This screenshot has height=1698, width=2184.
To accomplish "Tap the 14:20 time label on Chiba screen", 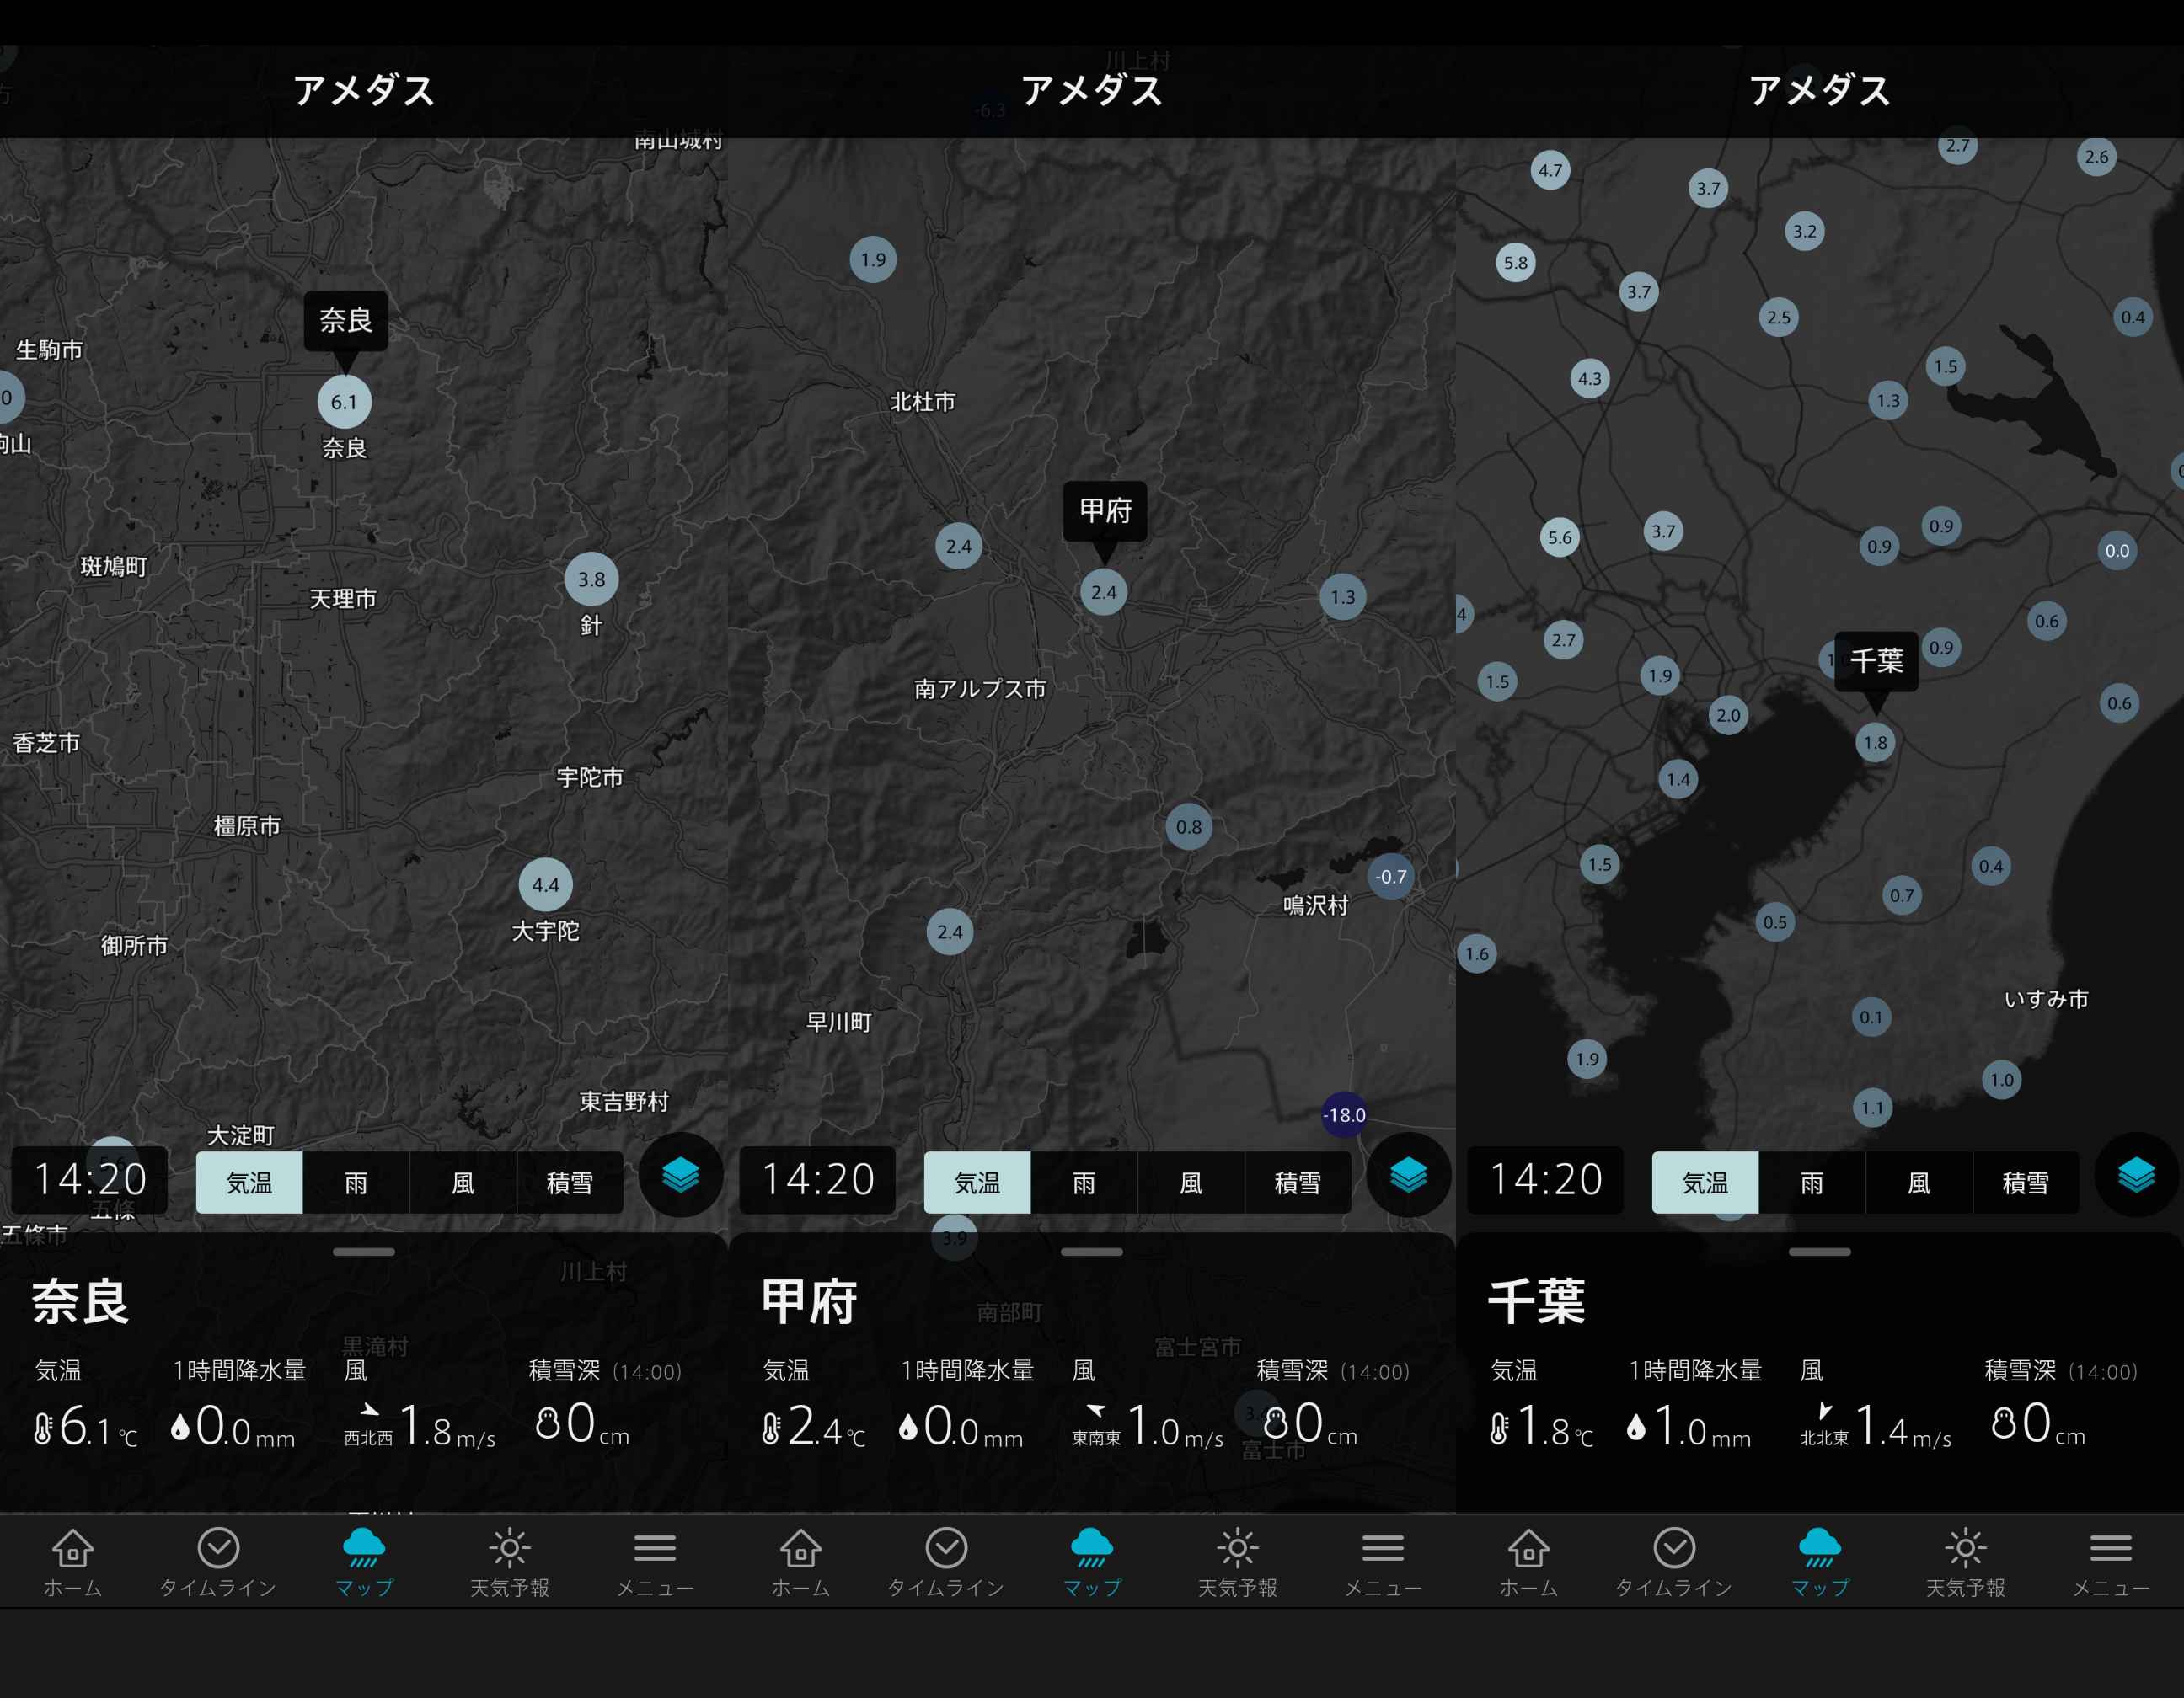I will [x=1545, y=1179].
